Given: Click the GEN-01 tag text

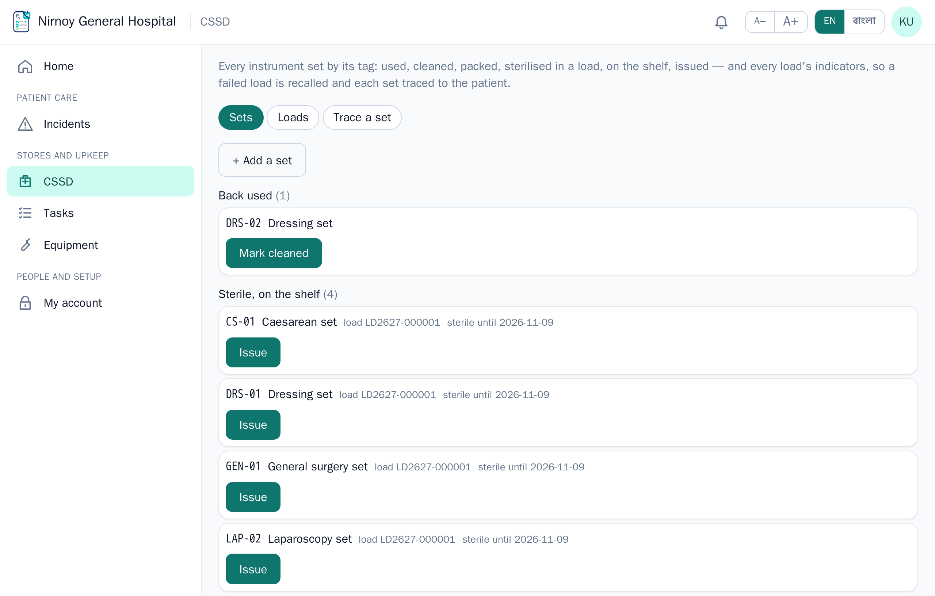Looking at the screenshot, I should point(243,466).
